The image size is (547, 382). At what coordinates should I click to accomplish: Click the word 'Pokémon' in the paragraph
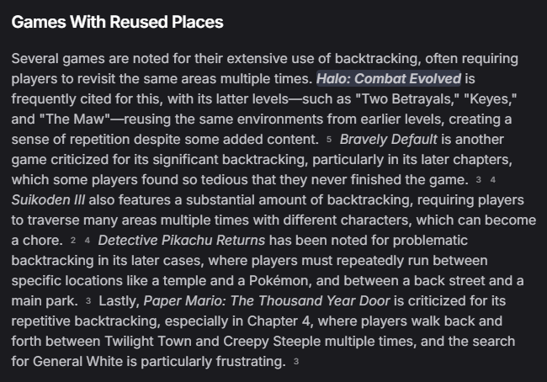point(279,281)
